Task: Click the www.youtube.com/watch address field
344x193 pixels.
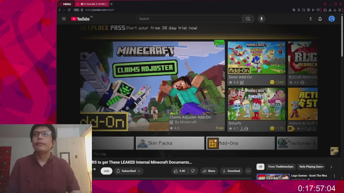Action: point(99,10)
